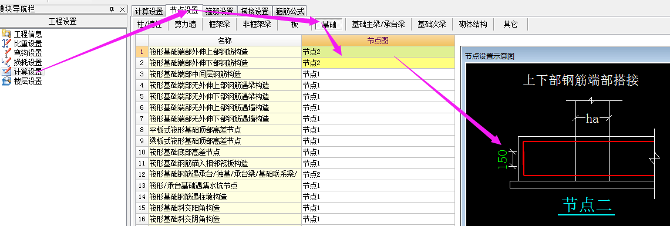This screenshot has width=670, height=226.
Task: Select the 框架梁 sub-tab
Action: point(220,24)
